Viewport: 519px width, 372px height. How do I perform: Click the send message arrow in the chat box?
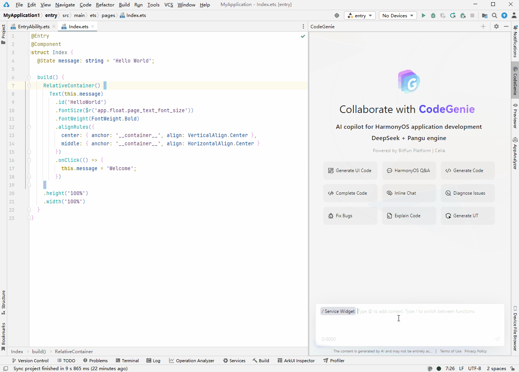(x=497, y=339)
